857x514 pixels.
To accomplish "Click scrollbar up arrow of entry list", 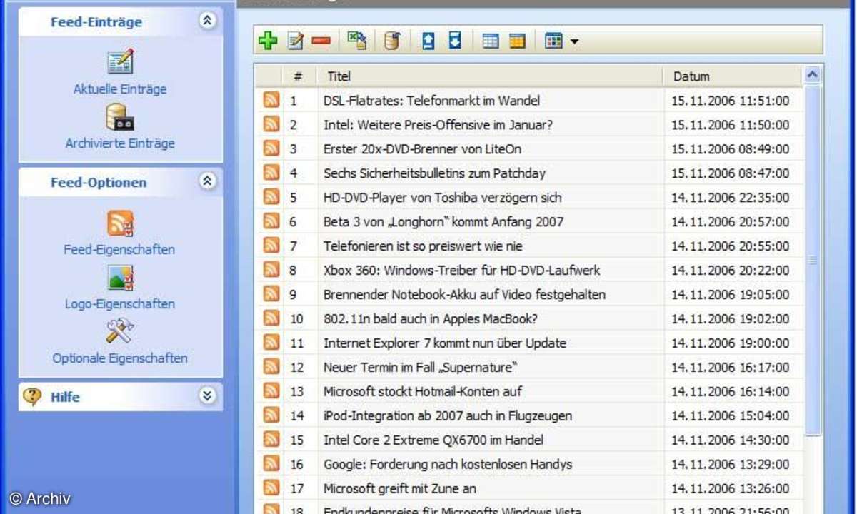I will (x=812, y=75).
